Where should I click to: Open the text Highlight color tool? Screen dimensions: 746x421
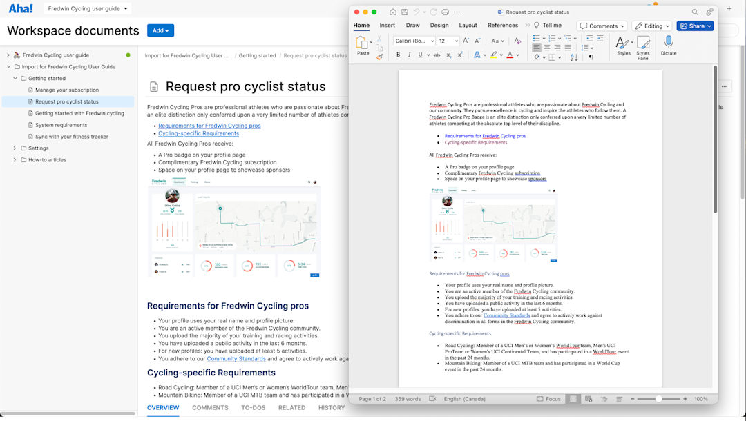pyautogui.click(x=495, y=55)
